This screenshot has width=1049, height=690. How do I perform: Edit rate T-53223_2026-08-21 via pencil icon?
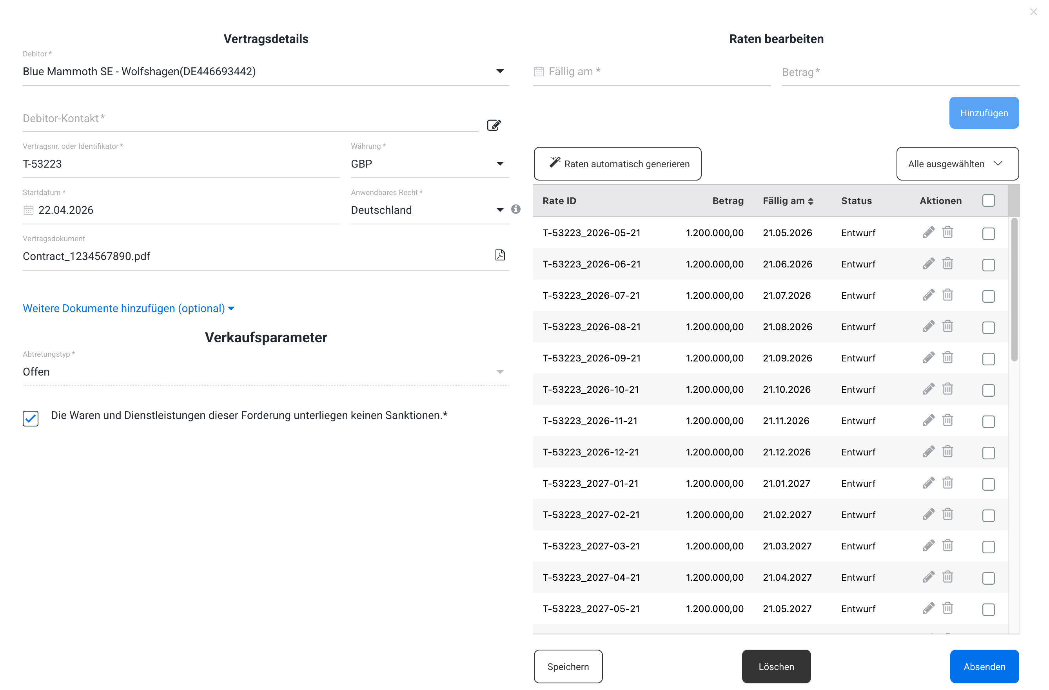(928, 326)
